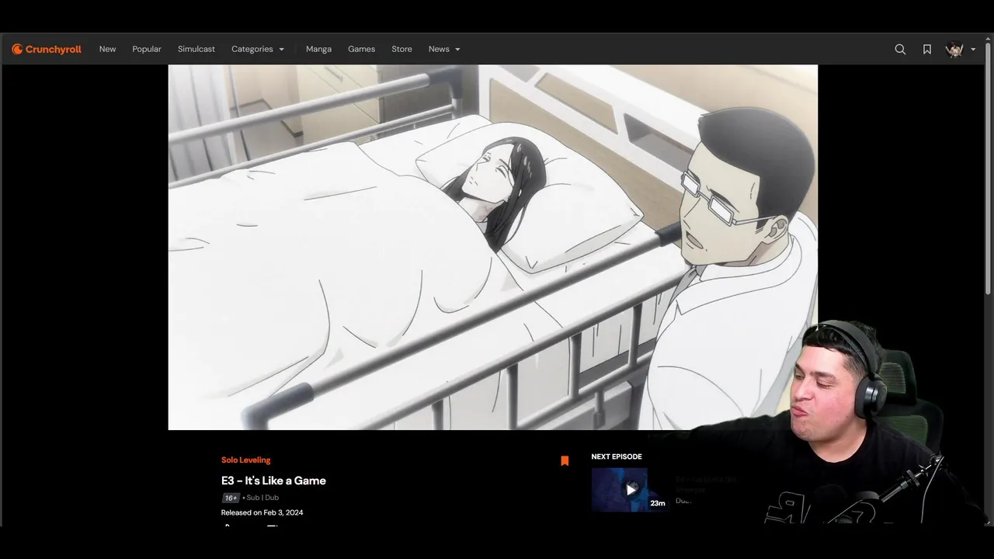Toggle the orange watchlist bookmark for this episode
994x559 pixels.
(x=565, y=460)
